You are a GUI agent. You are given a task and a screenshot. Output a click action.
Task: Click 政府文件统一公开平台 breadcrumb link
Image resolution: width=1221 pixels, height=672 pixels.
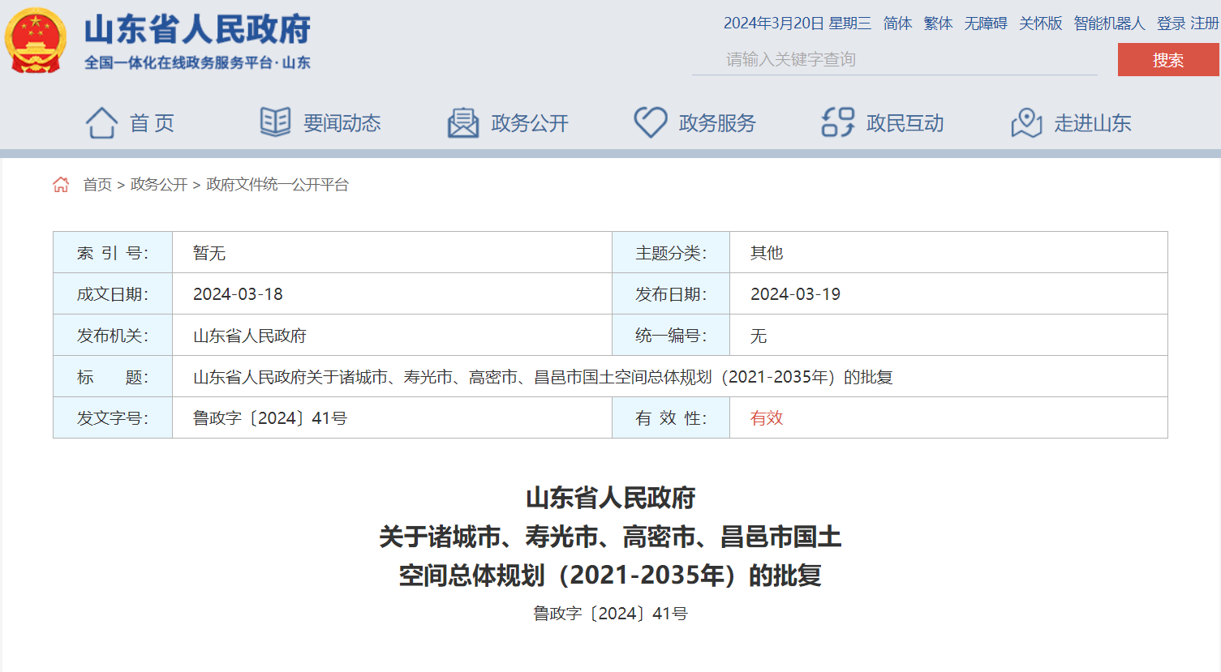click(x=277, y=185)
